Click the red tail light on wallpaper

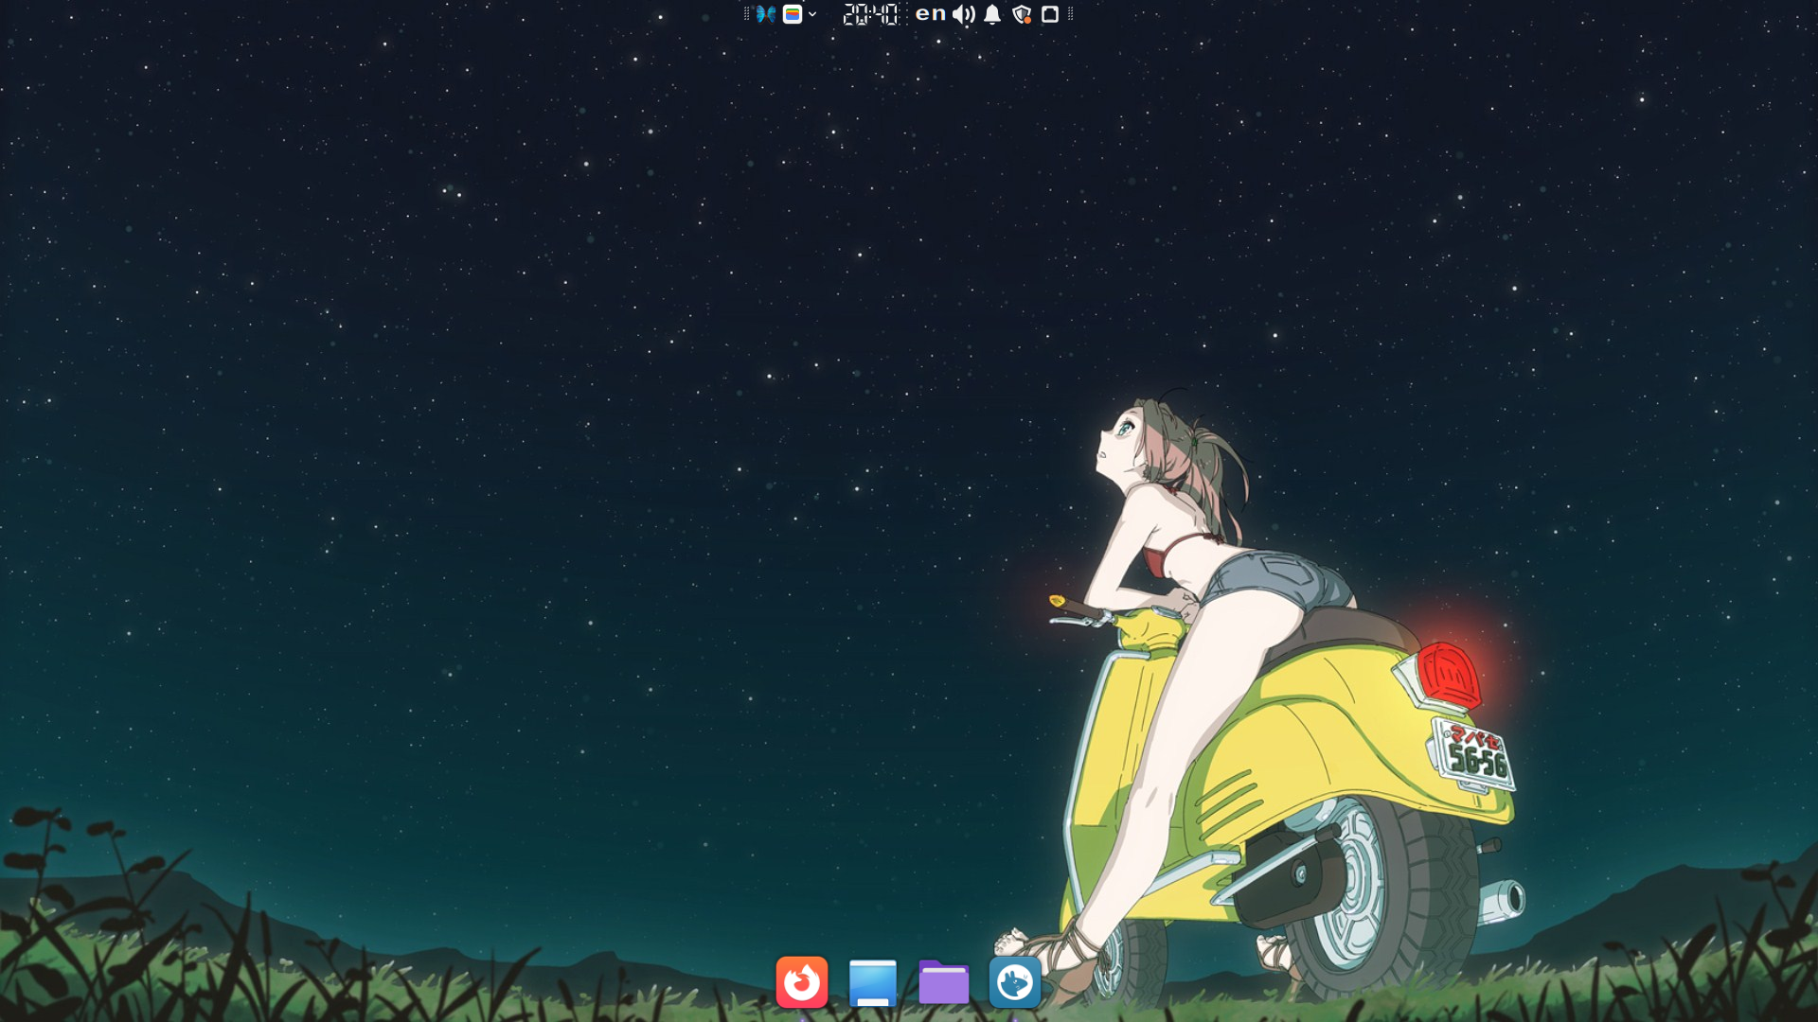tap(1448, 676)
